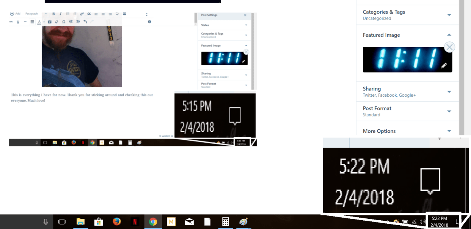471x229 pixels.
Task: Open the text color picker
Action: 39,22
